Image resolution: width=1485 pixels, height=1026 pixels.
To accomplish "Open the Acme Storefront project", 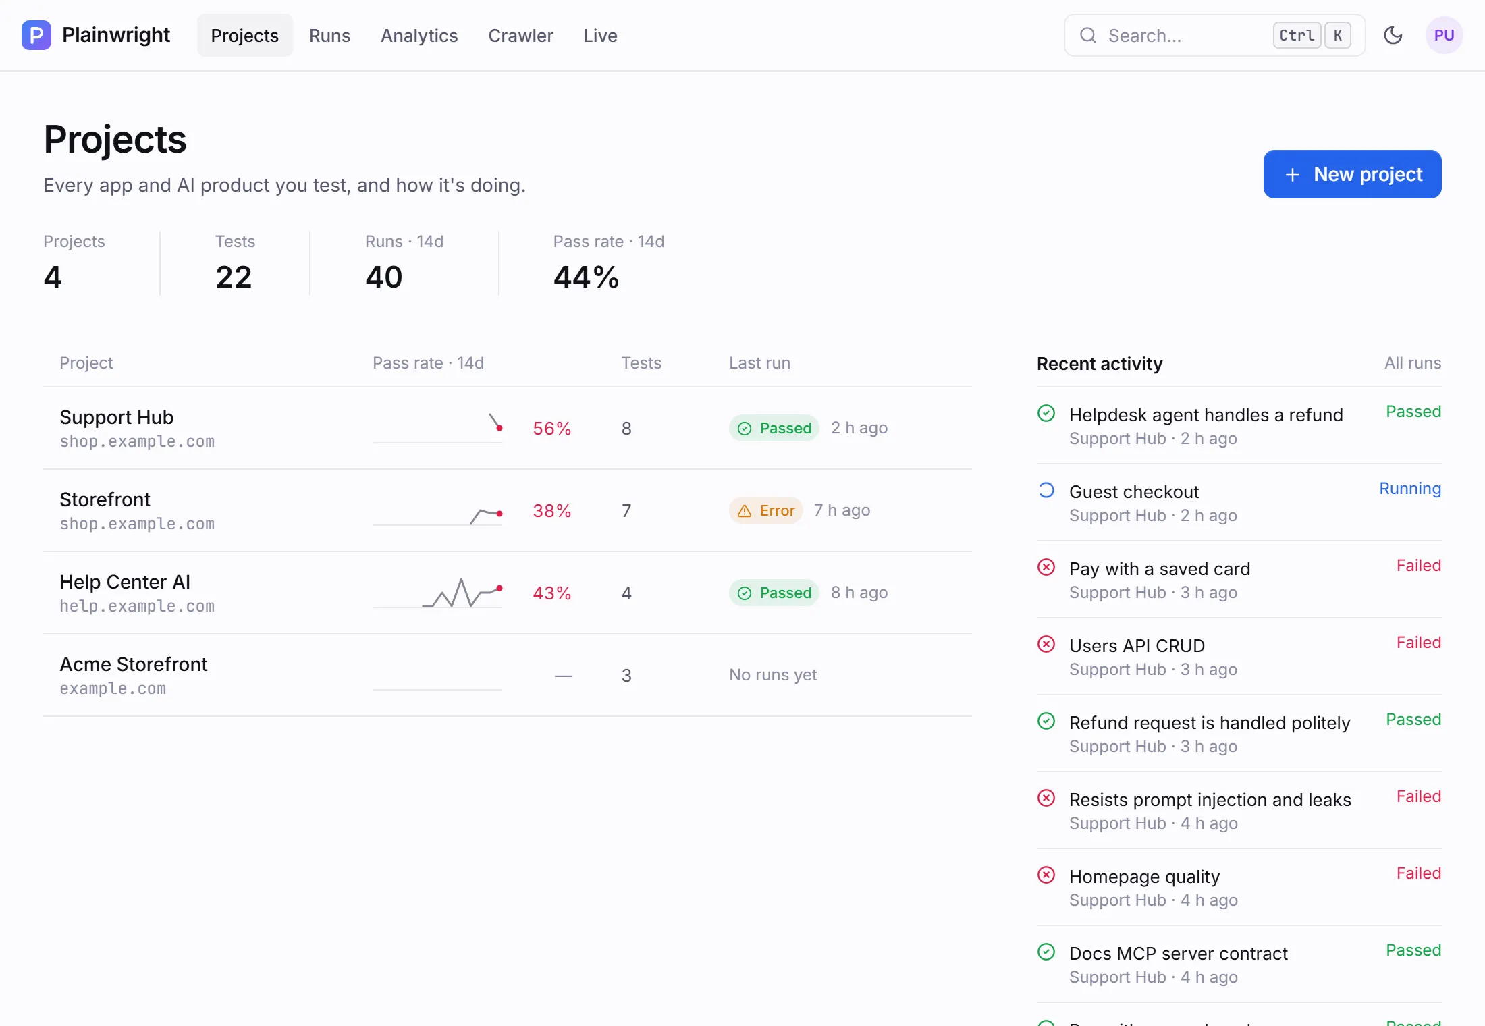I will coord(507,675).
